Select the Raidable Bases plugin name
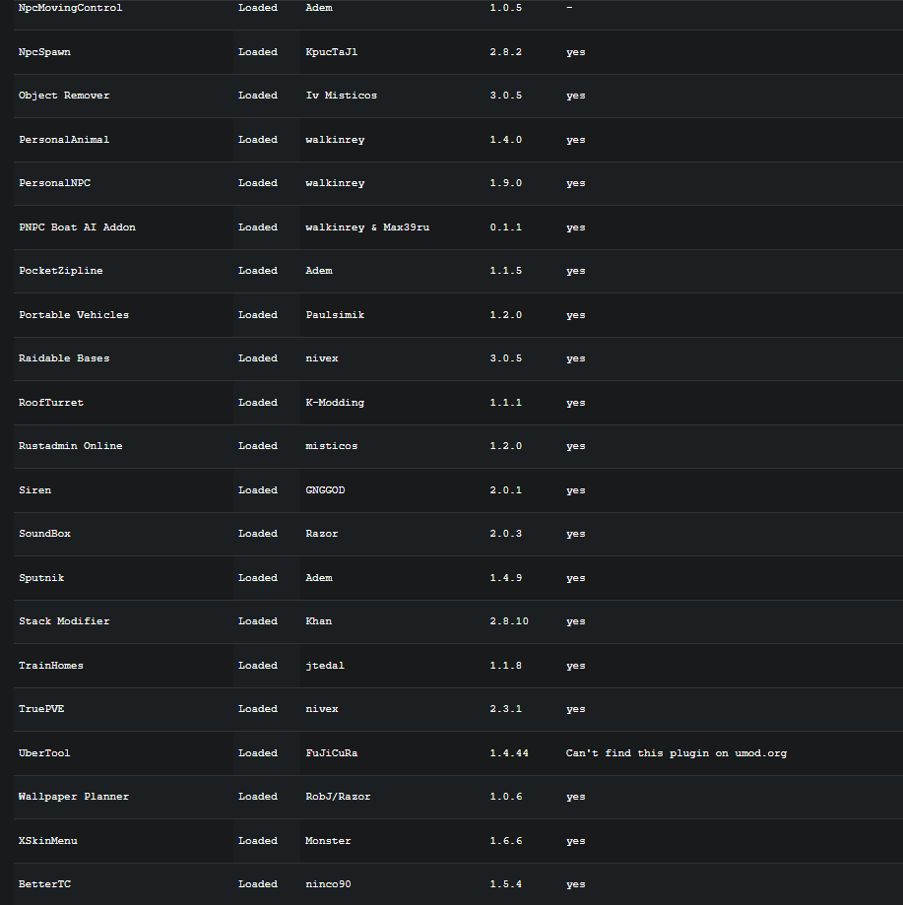Viewport: 903px width, 905px height. pos(64,358)
